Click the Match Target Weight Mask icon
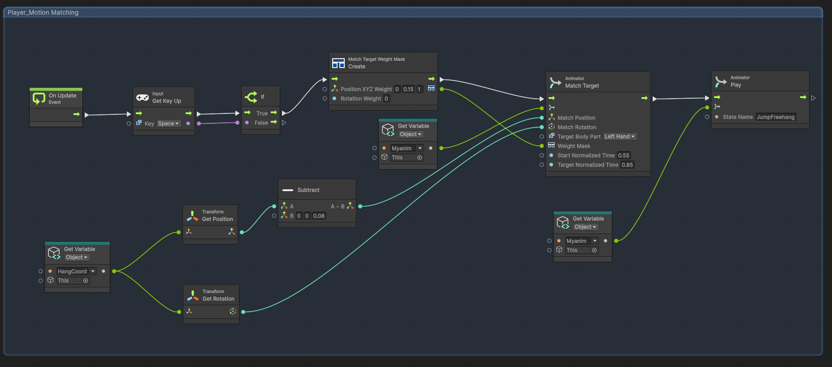The height and width of the screenshot is (367, 832). (338, 63)
